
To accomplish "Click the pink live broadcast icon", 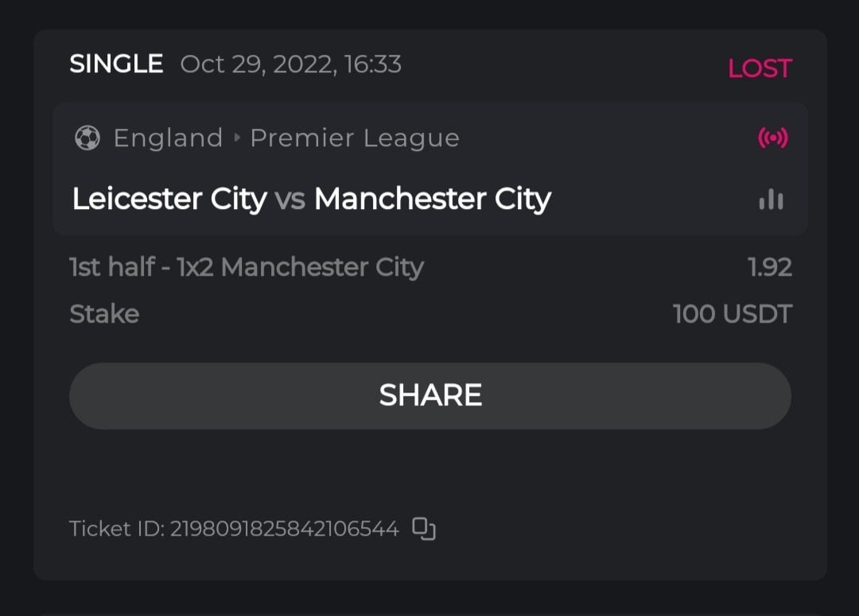I will click(772, 138).
